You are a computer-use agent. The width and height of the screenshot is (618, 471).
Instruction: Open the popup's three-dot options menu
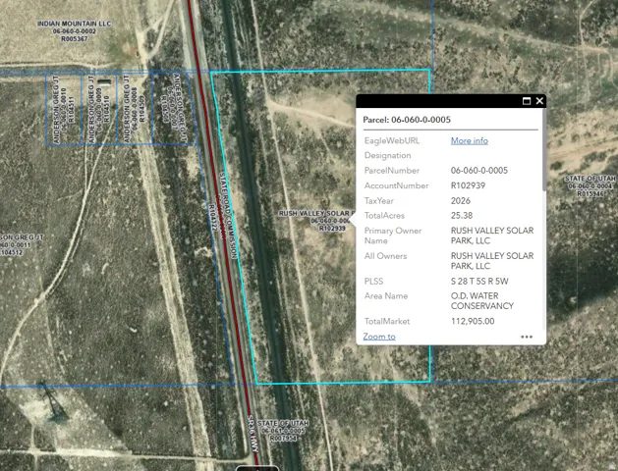[527, 337]
